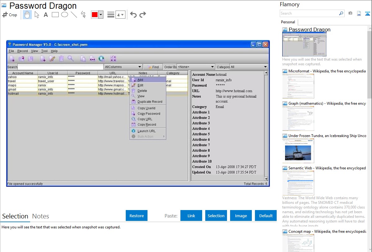372x252 pixels.
Task: Click the open file toolbar icon
Action: pos(21,59)
